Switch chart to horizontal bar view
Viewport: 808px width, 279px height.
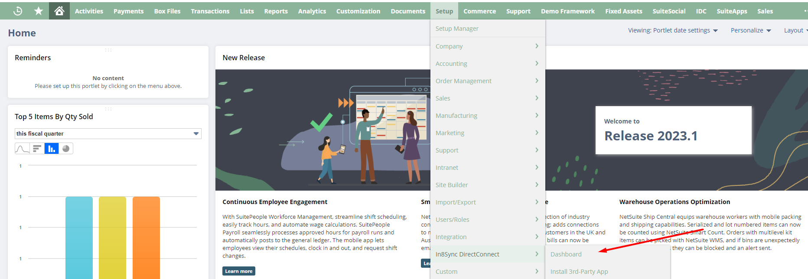[x=37, y=149]
